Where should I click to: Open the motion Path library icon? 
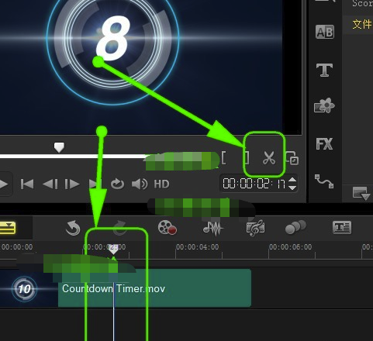324,181
